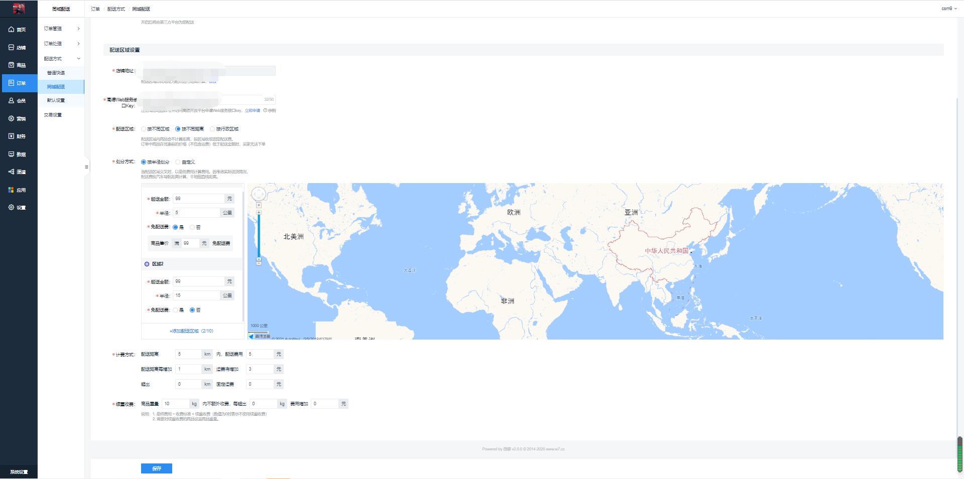Click the 配送费用 元 input field

pos(260,354)
